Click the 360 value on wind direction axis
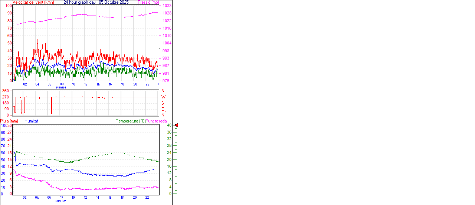Screen dimensions: 475x205 (6, 91)
